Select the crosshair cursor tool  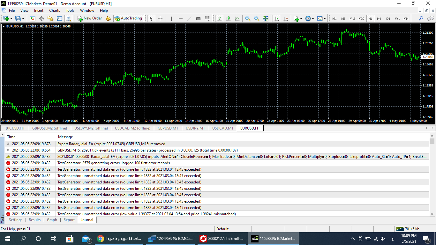pyautogui.click(x=160, y=19)
